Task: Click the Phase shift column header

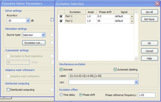Action: [105, 12]
